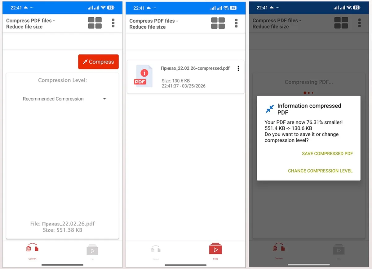Viewport: 372px width, 269px height.
Task: Tap the Compressing PDF progress dots
Action: point(308,93)
